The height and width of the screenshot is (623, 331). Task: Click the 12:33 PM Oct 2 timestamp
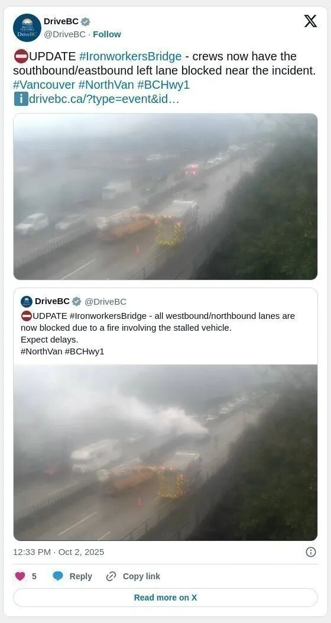[59, 552]
